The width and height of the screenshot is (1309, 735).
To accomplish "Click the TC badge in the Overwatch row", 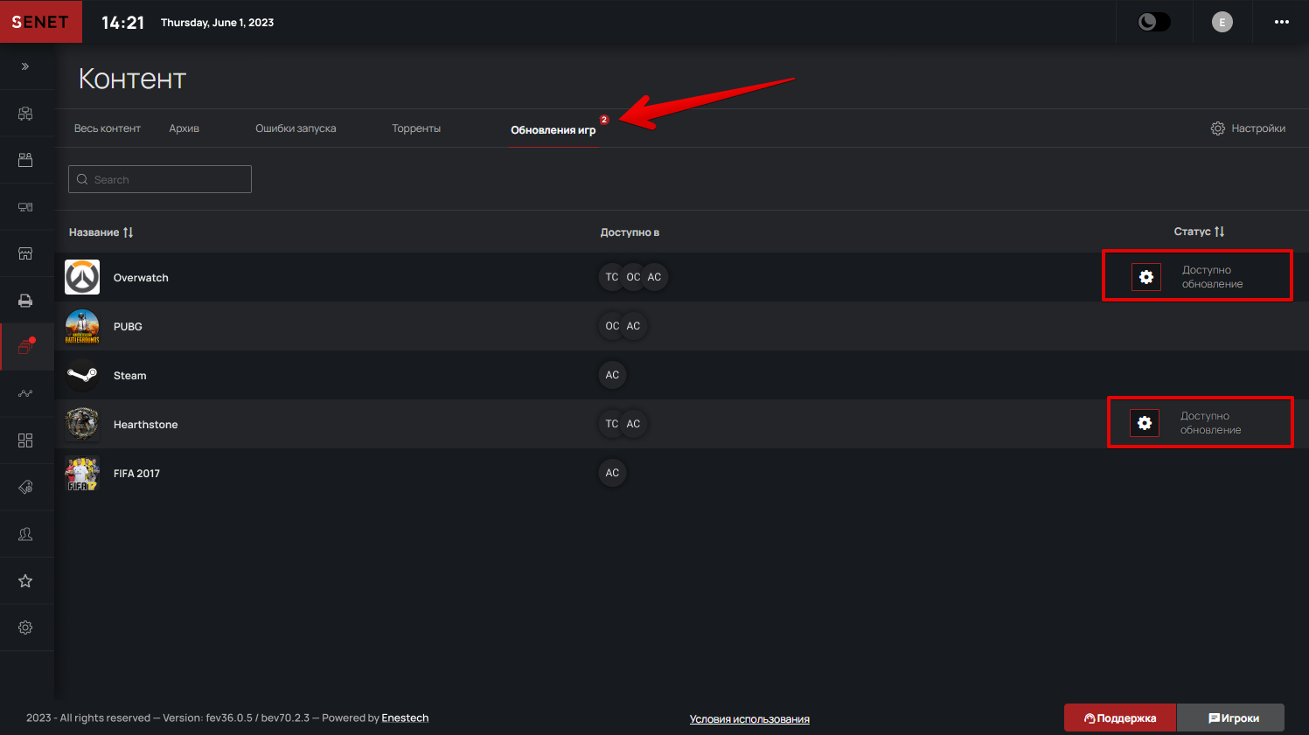I will tap(612, 277).
